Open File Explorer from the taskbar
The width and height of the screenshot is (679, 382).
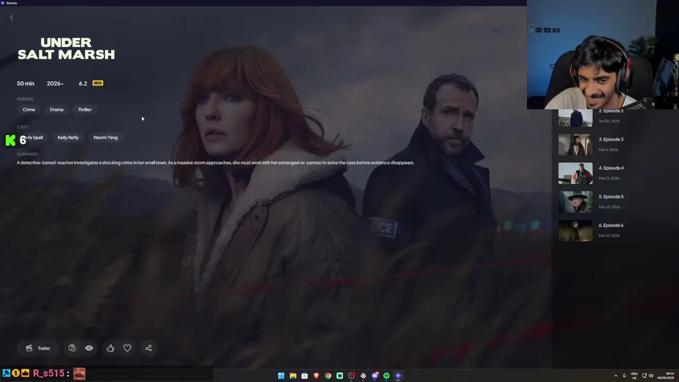tap(293, 376)
